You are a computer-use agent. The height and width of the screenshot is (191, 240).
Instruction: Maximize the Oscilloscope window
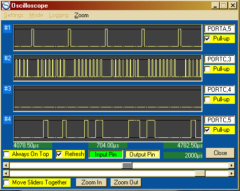pos(223,6)
